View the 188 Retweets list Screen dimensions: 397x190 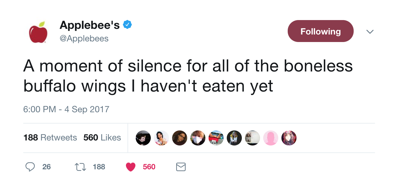[50, 138]
